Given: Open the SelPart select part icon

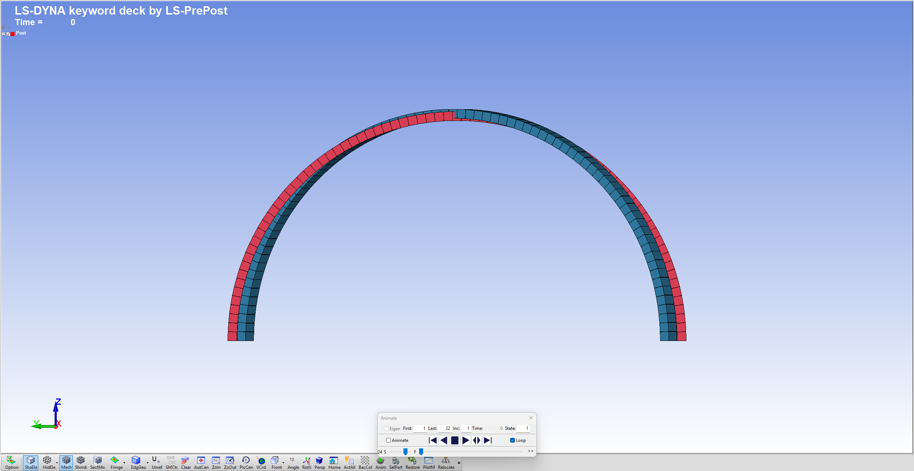Looking at the screenshot, I should click(395, 462).
